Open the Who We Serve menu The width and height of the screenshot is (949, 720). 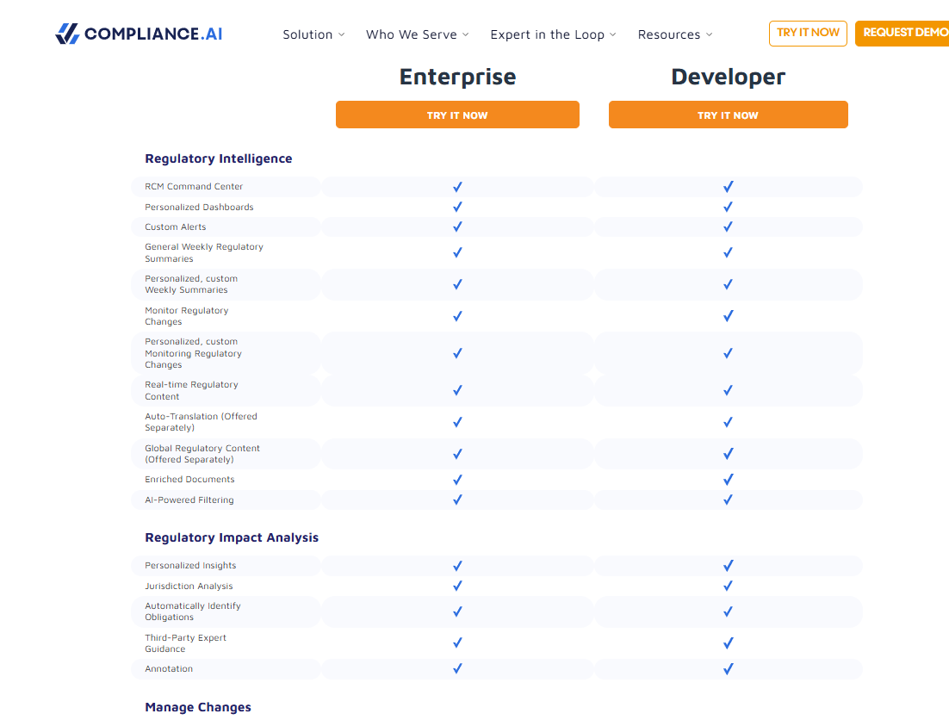(x=417, y=34)
